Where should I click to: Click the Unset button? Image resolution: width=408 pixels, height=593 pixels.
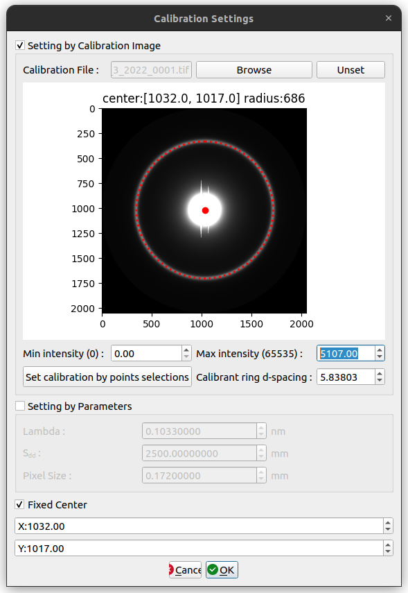(351, 70)
